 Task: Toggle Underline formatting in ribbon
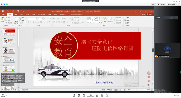[33, 22]
